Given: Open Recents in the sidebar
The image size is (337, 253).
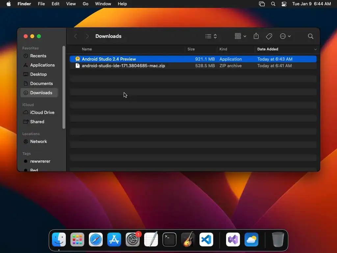Looking at the screenshot, I should [39, 56].
